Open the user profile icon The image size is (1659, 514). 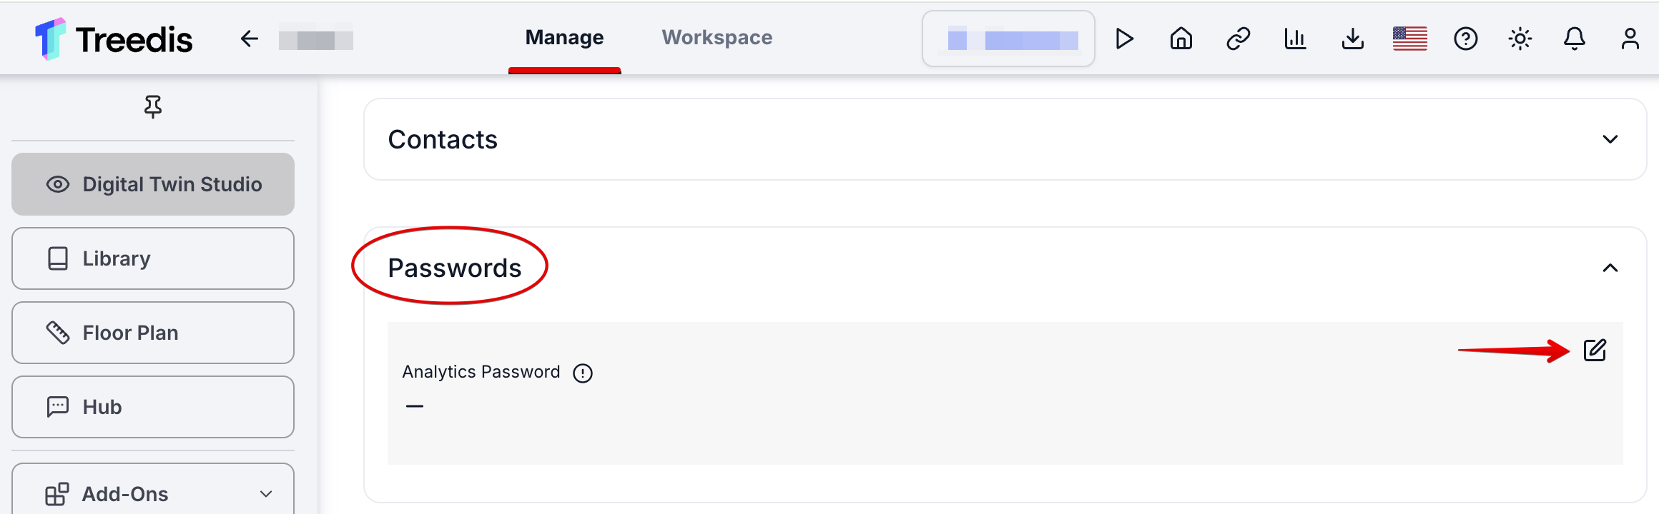[1630, 39]
